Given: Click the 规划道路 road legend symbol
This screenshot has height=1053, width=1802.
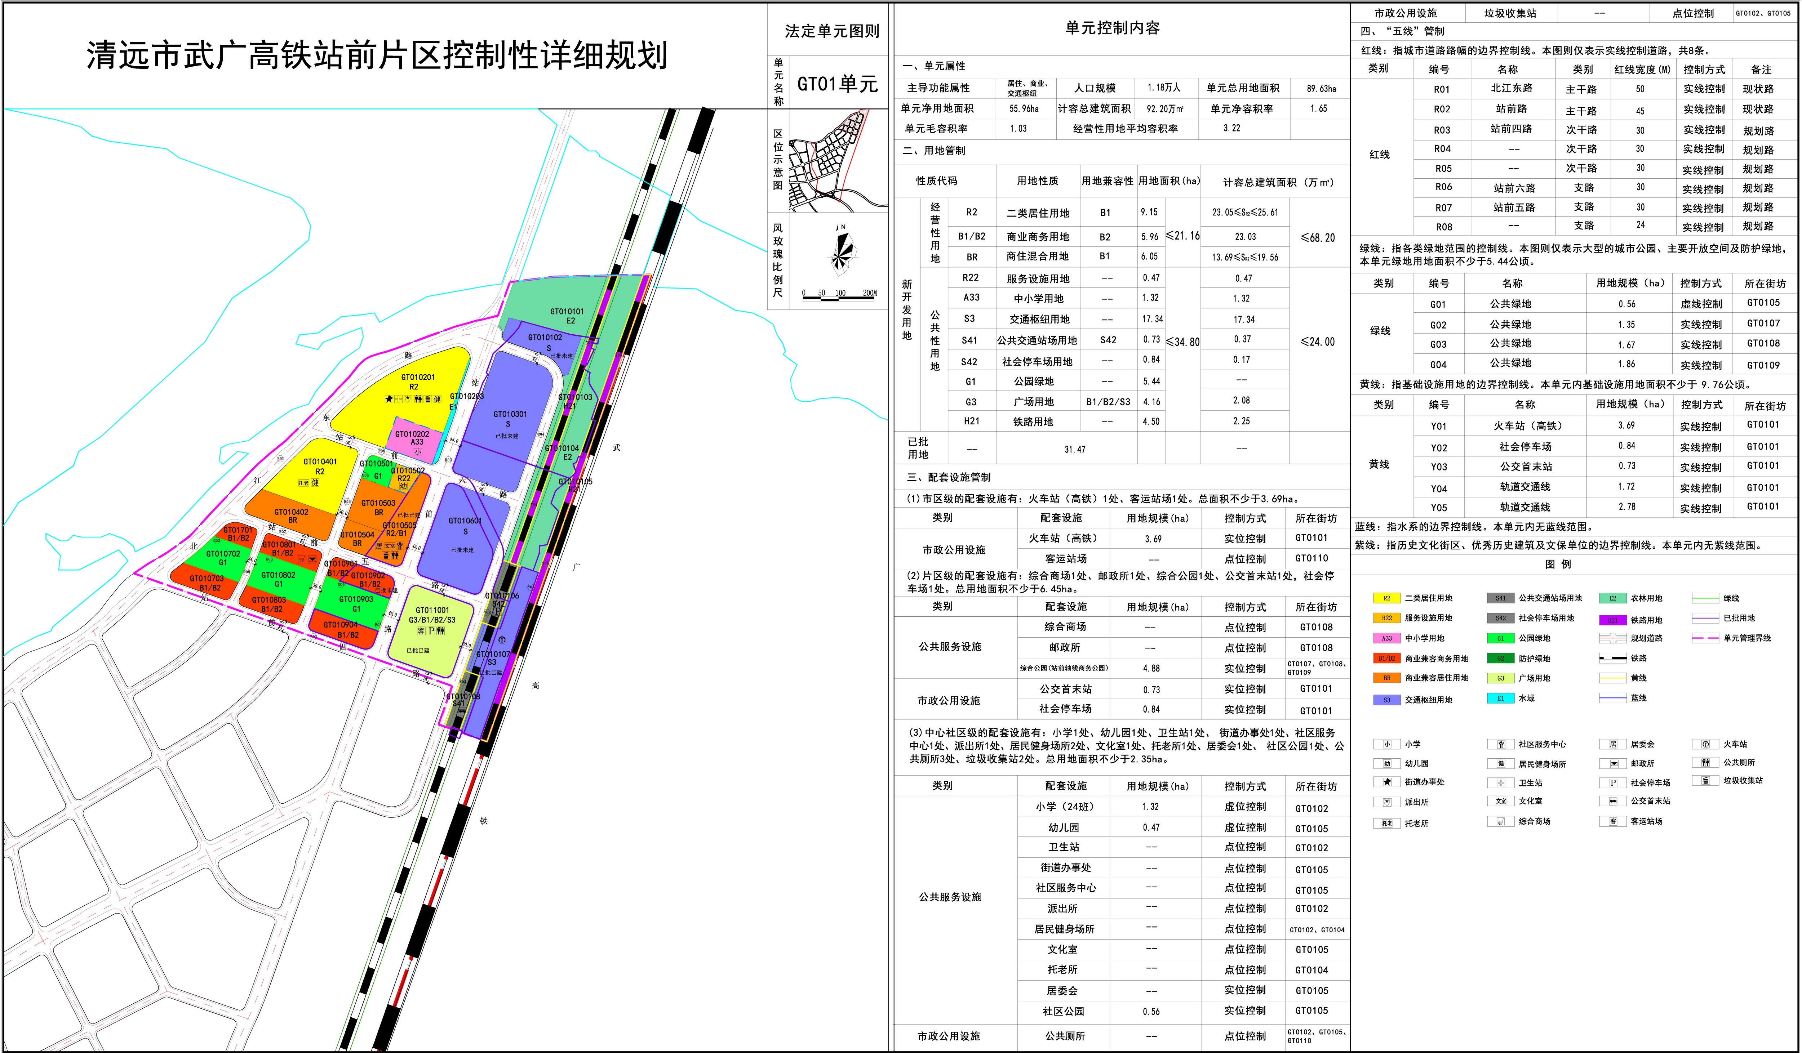Looking at the screenshot, I should click(1612, 638).
